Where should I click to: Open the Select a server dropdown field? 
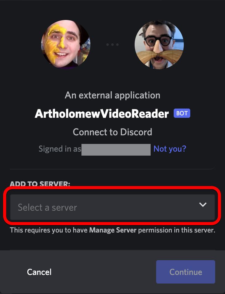(112, 207)
